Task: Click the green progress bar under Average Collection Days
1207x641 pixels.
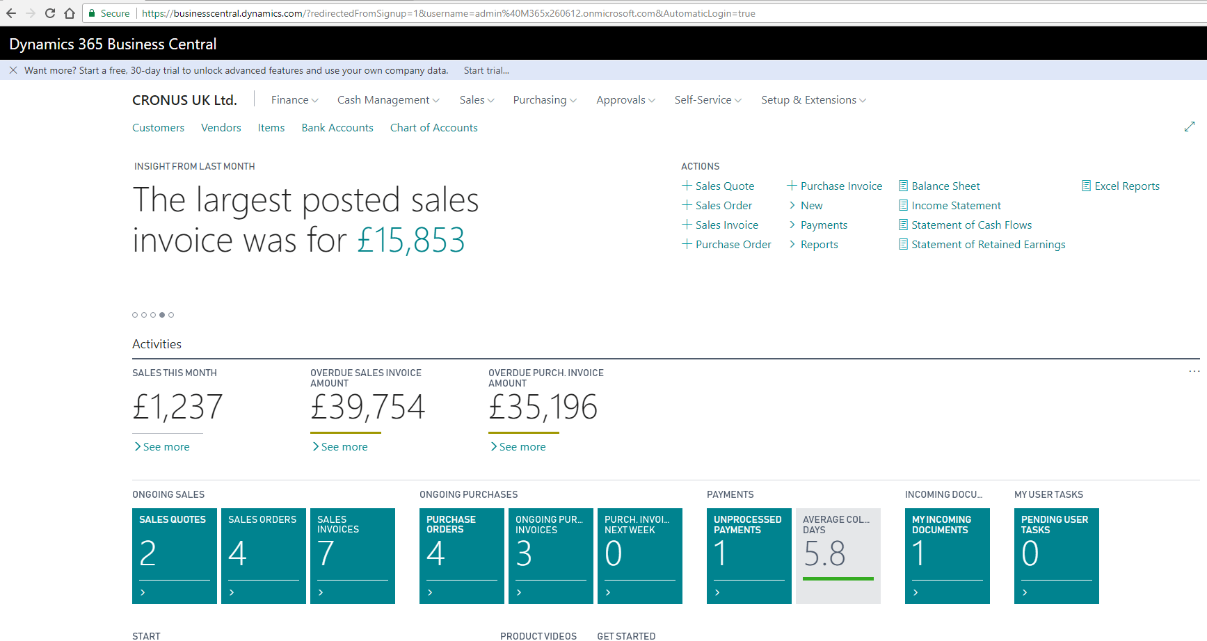Action: pyautogui.click(x=838, y=578)
